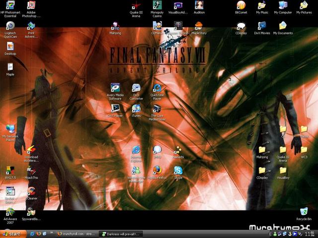
Task: Open the Spybot Search shortcut
Action: [10, 195]
